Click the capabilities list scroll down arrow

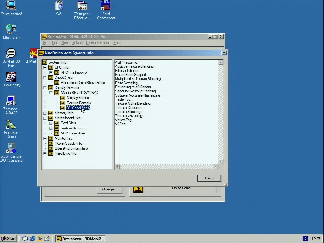point(221,162)
